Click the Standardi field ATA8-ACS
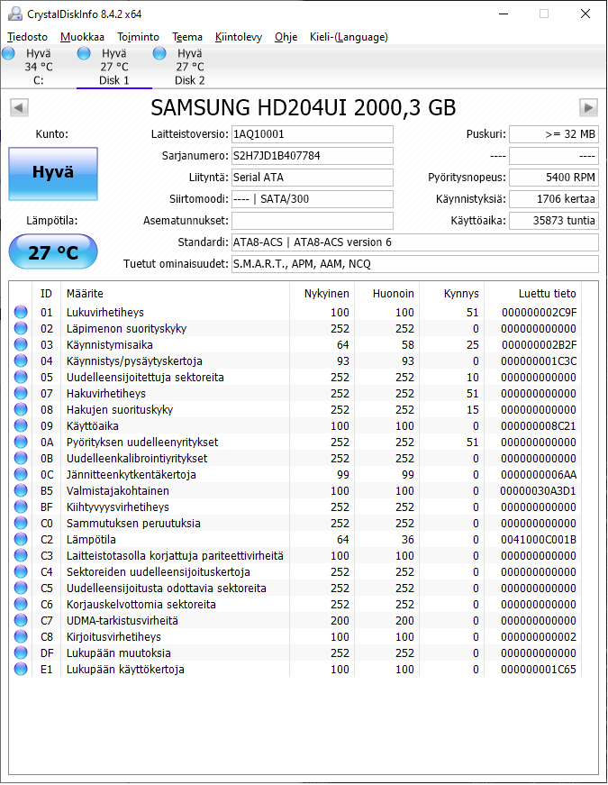 pyautogui.click(x=415, y=242)
